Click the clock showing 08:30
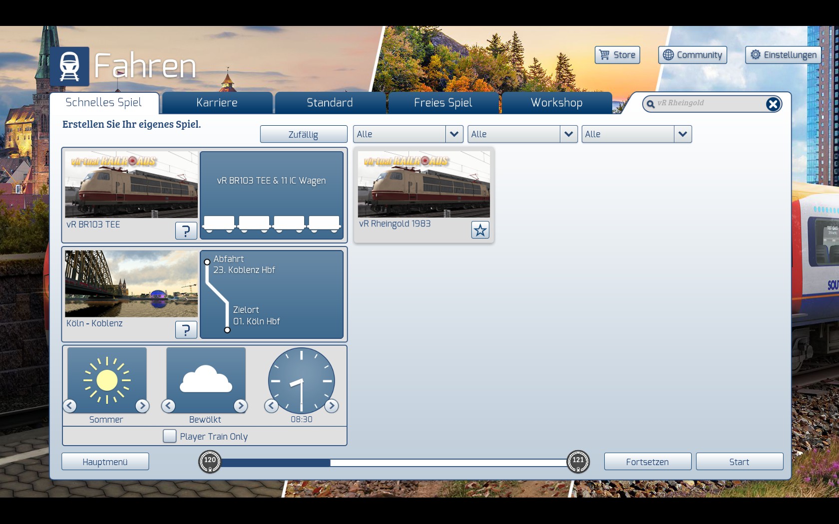The width and height of the screenshot is (839, 524). click(x=301, y=381)
